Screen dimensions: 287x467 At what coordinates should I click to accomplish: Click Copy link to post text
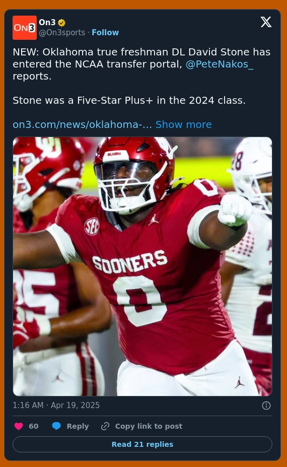(149, 426)
